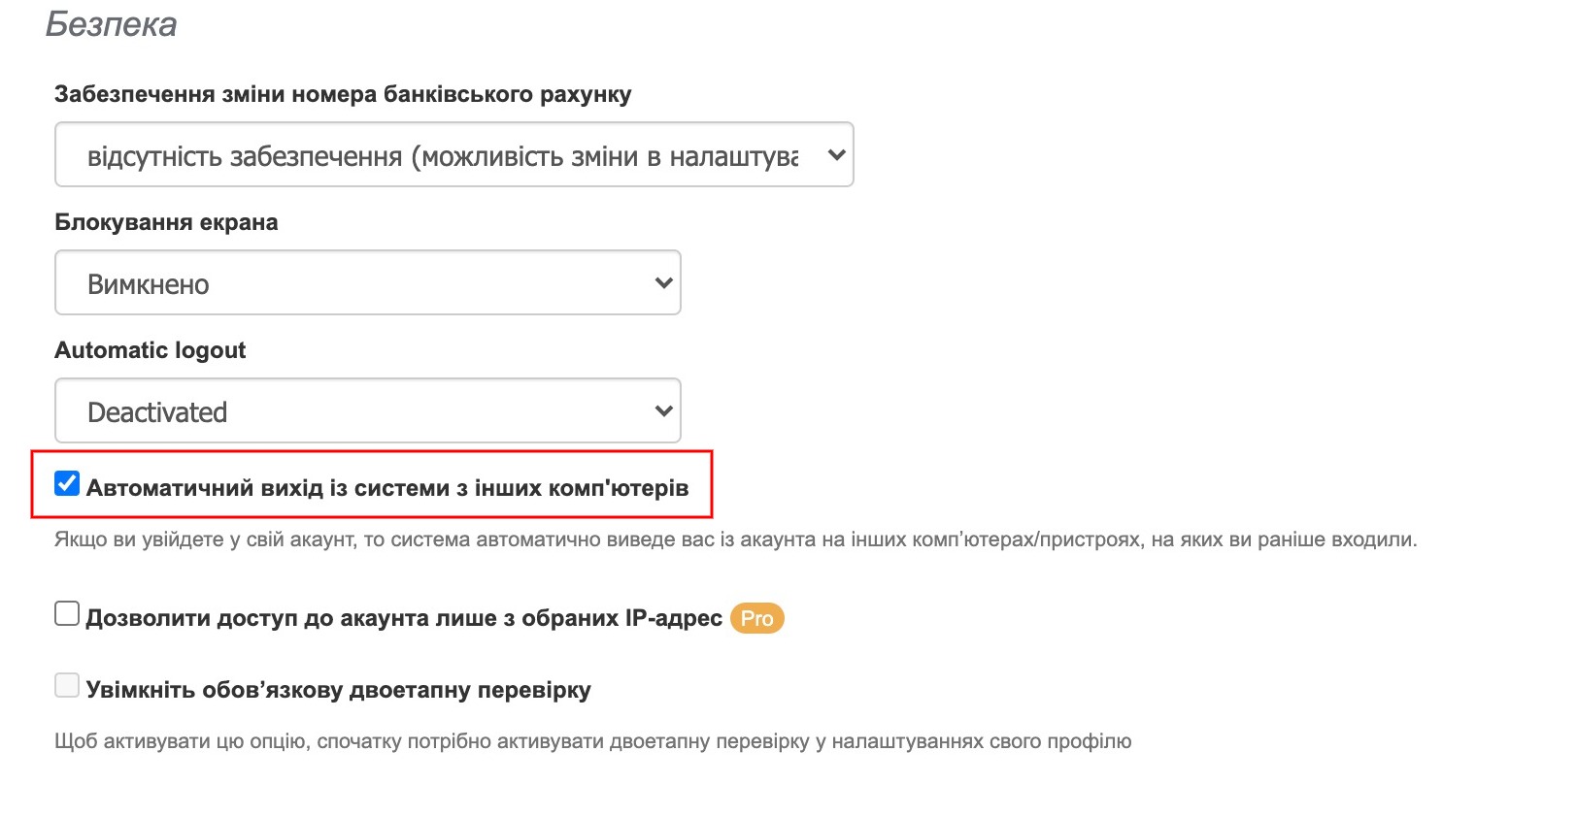This screenshot has width=1577, height=817.
Task: Click the chevron on the Блокування екрана dropdown
Action: [663, 282]
